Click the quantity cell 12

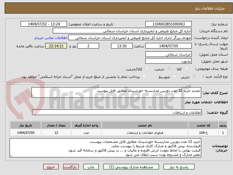point(56,133)
